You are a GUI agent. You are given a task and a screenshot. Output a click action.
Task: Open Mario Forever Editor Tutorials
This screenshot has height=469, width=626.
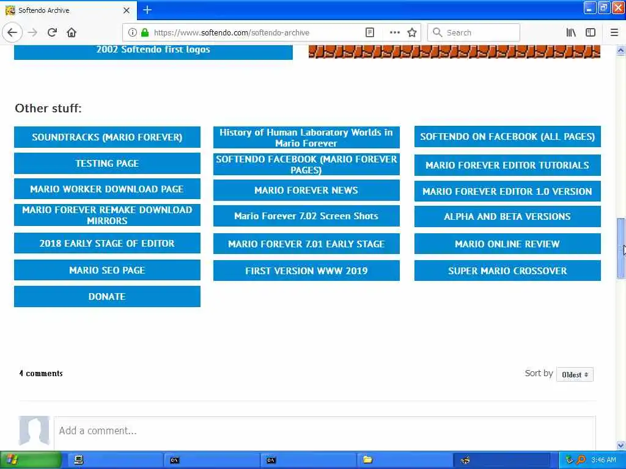pyautogui.click(x=507, y=165)
